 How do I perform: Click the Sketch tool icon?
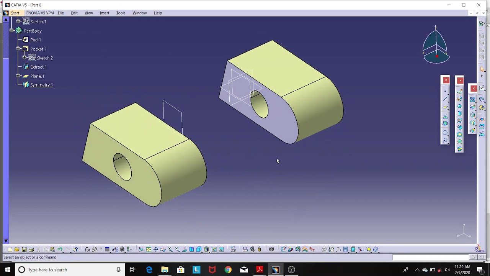[482, 88]
